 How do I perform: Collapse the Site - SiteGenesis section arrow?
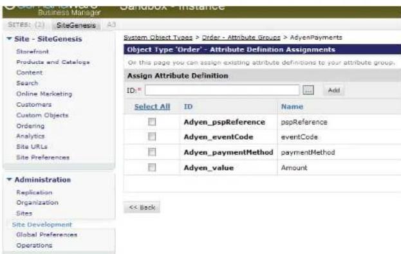click(9, 39)
